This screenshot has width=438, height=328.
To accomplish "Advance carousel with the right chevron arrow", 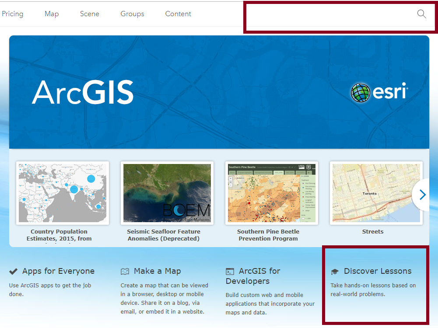I will pos(422,195).
